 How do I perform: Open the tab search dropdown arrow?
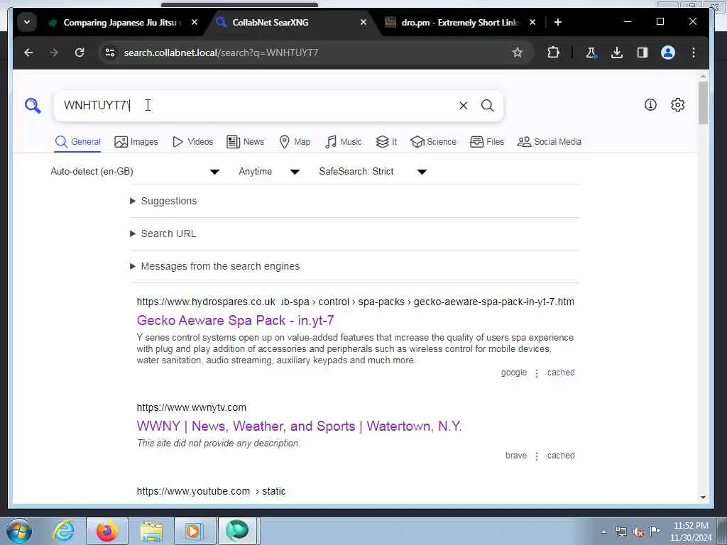27,22
